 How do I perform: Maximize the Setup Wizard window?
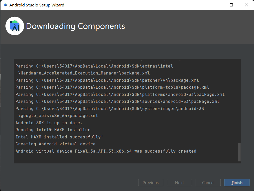pos(231,5)
